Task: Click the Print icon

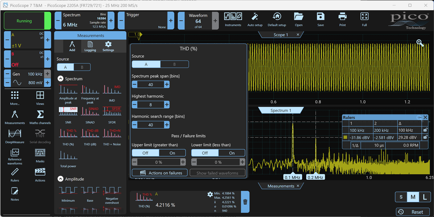Action: [x=342, y=20]
